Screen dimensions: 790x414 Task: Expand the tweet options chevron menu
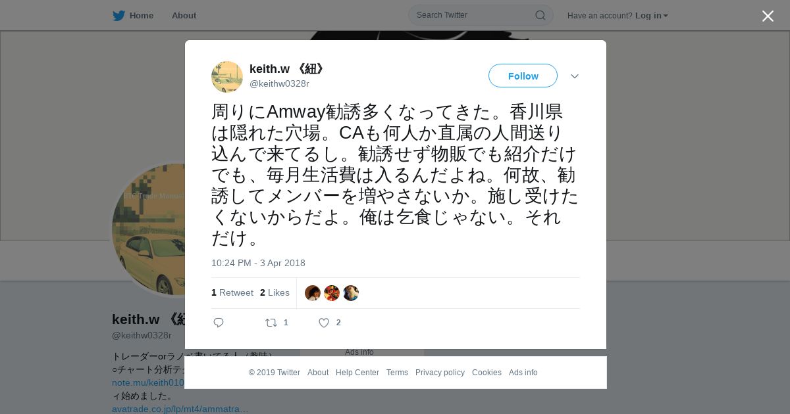click(575, 76)
